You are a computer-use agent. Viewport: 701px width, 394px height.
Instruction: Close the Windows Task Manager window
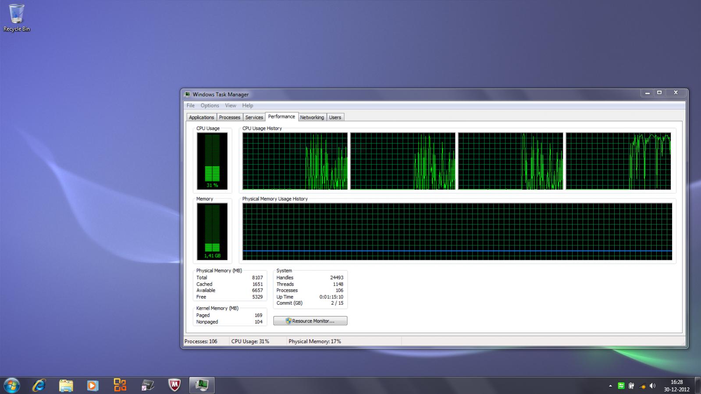[676, 93]
